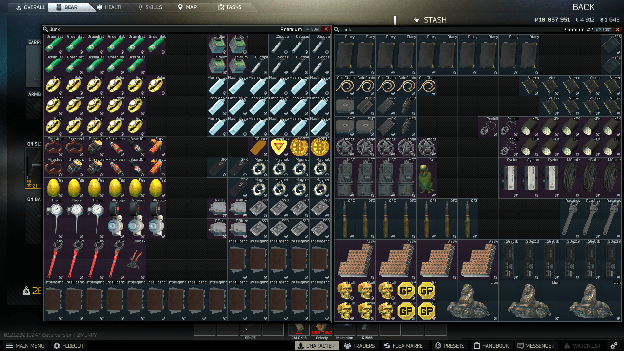Select the first Lion statue
The image size is (624, 351).
tap(468, 301)
